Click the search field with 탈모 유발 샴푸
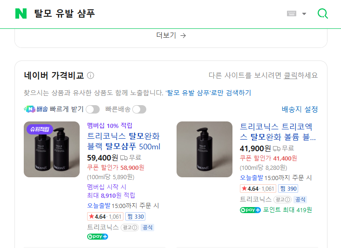 pyautogui.click(x=64, y=13)
